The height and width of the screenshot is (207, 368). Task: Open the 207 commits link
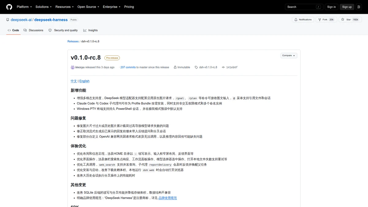pos(128,67)
